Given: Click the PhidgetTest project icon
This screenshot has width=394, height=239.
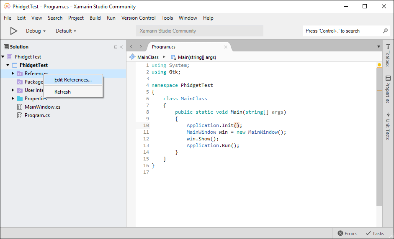Looking at the screenshot, I should [x=15, y=65].
